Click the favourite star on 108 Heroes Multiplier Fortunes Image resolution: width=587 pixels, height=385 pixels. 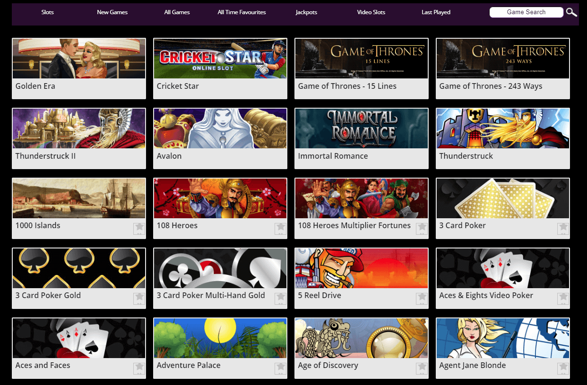point(422,228)
